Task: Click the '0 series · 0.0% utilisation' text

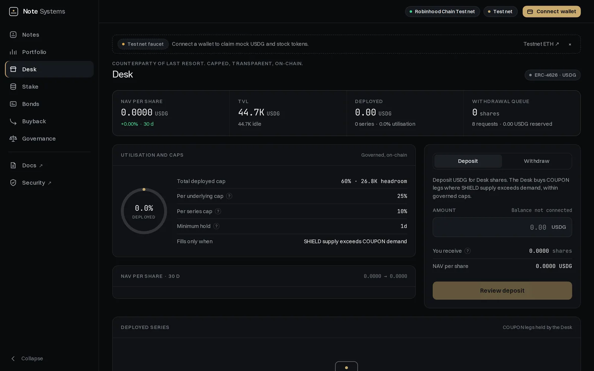Action: (385, 124)
